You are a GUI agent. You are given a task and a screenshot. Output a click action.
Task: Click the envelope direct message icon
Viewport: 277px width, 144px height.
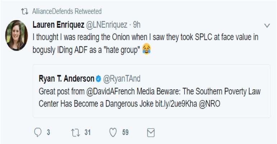(151, 132)
